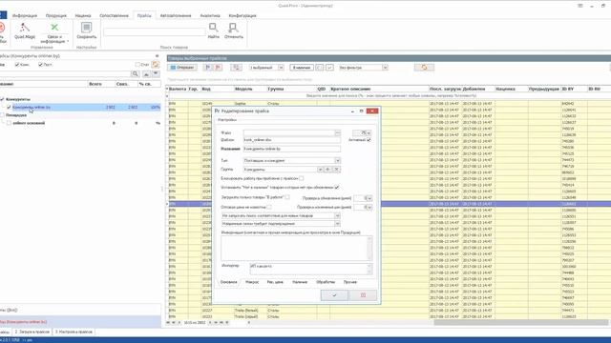Uncheck the 'Конкуренты onliner.by' tree checkbox

[x=9, y=108]
